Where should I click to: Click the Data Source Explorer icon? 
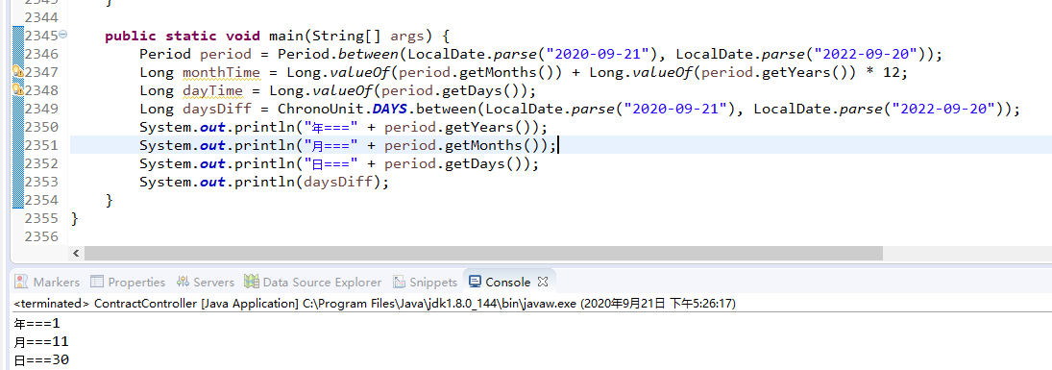pyautogui.click(x=252, y=282)
